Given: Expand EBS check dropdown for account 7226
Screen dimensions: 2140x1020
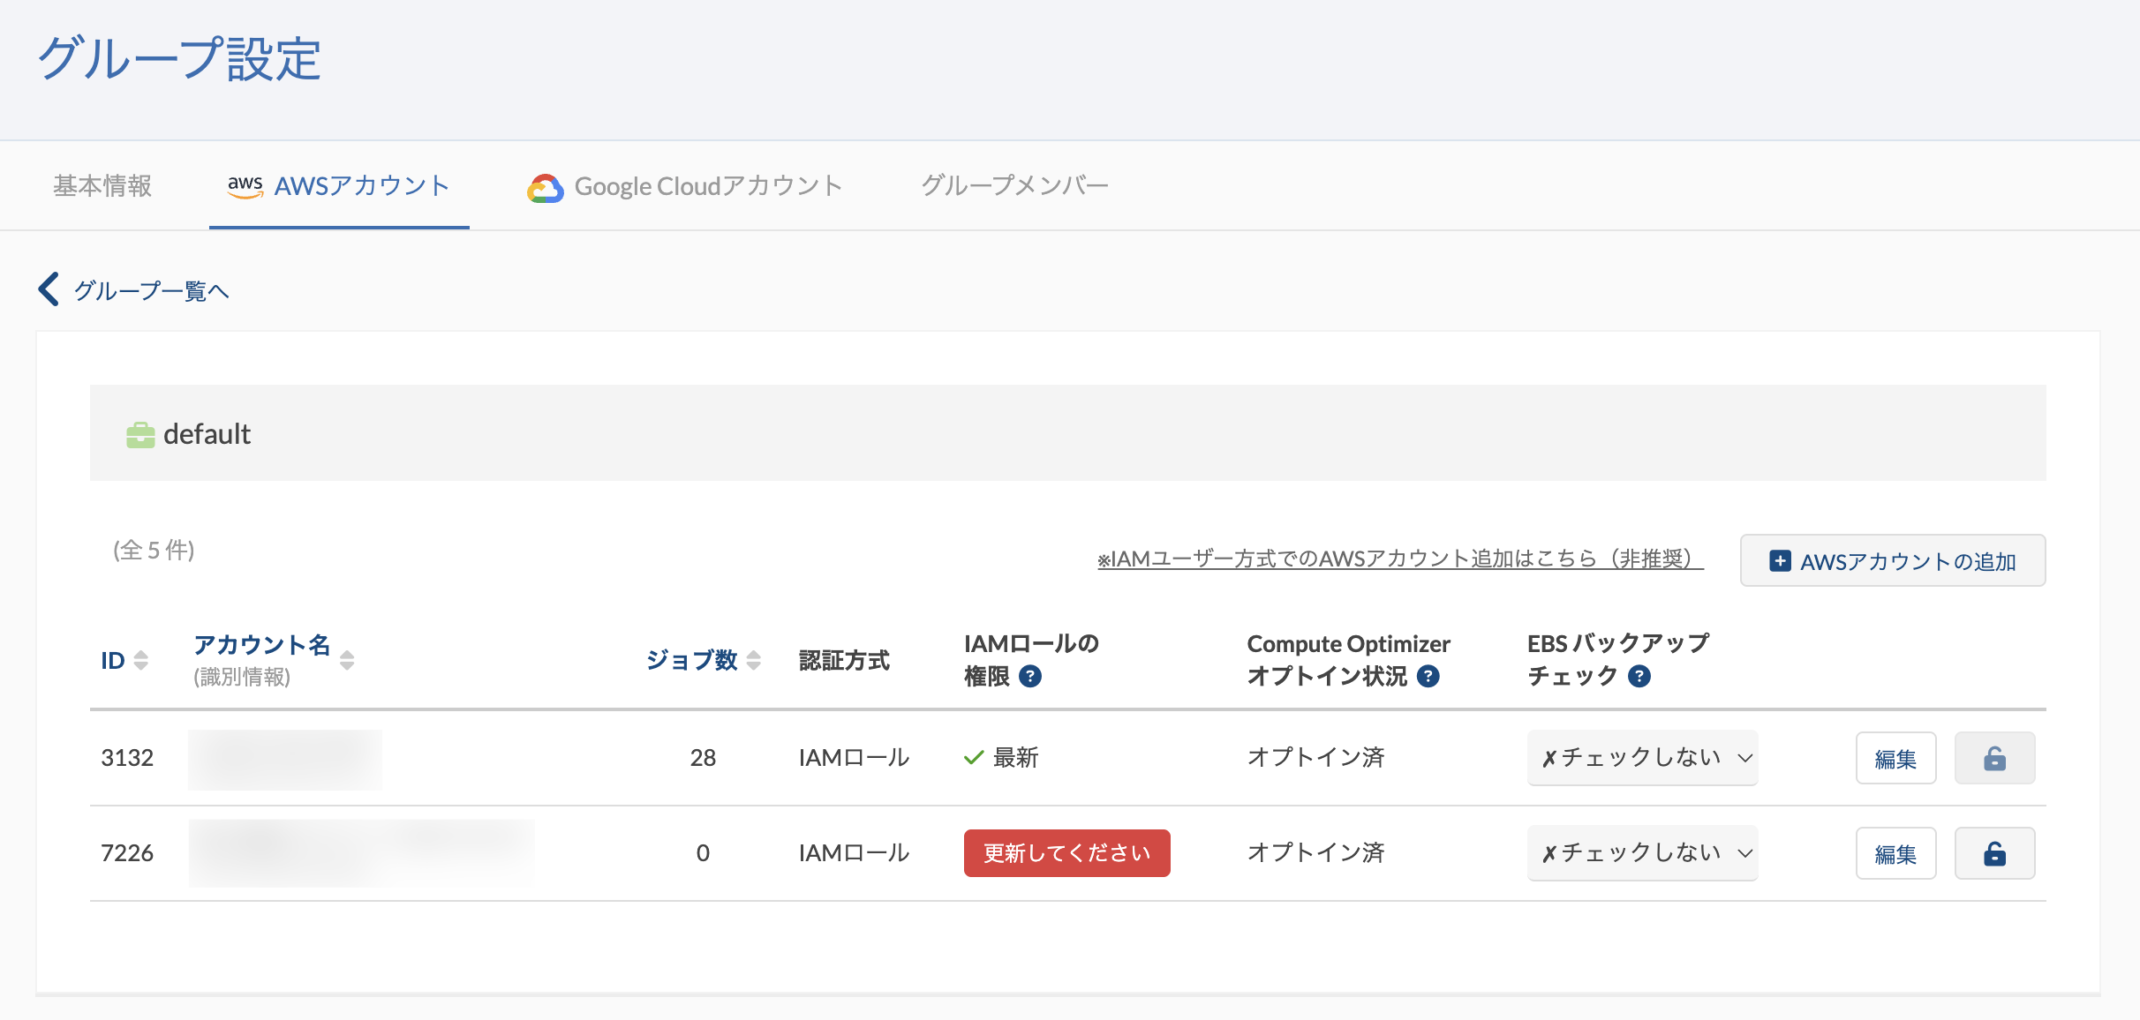Looking at the screenshot, I should (1643, 853).
